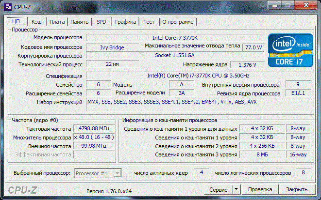The image size is (321, 200).
Task: Click the 99.98 МГц bus speed value
Action: click(x=94, y=146)
